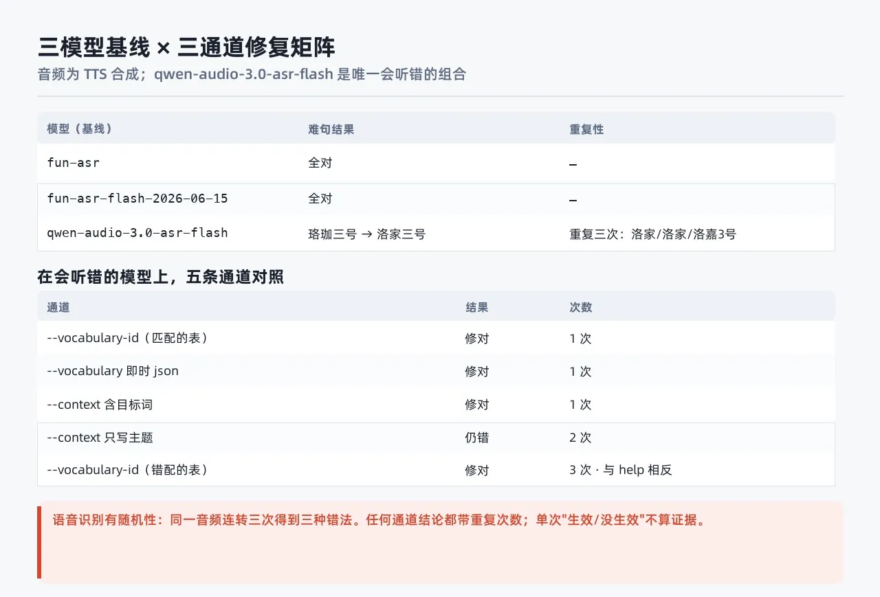880x597 pixels.
Task: Click "全对" in the fun-asr-flash-2026-06-15 row
Action: 320,199
